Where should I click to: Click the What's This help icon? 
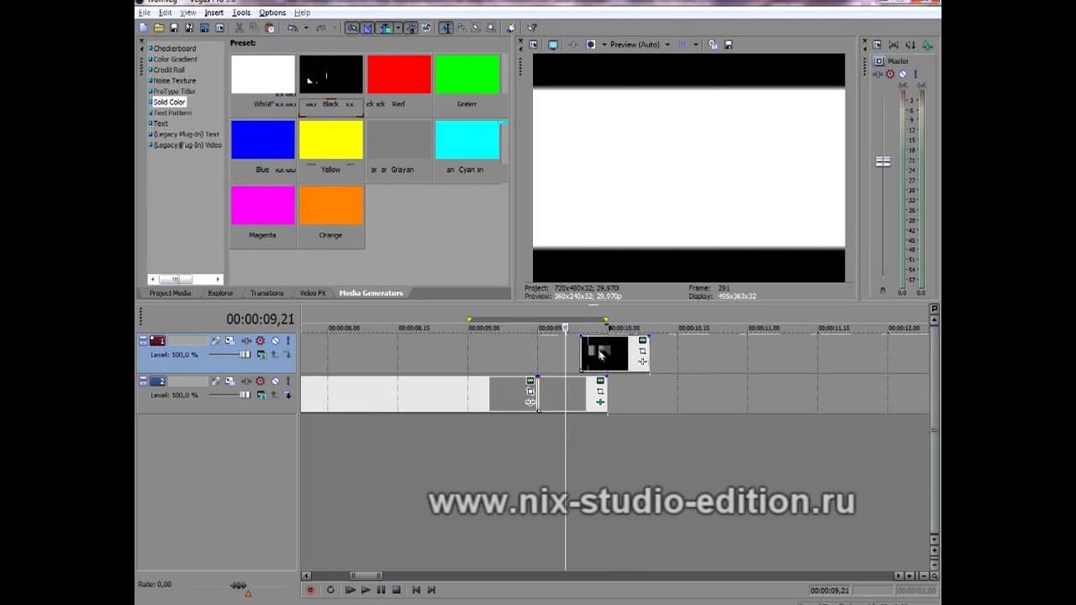[531, 28]
